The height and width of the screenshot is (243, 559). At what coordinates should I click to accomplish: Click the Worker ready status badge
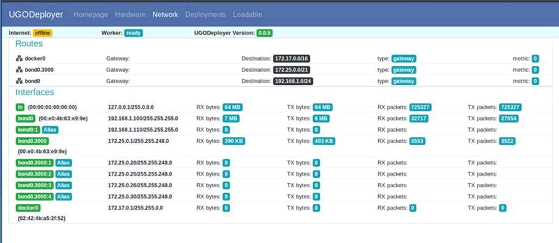[x=133, y=33]
